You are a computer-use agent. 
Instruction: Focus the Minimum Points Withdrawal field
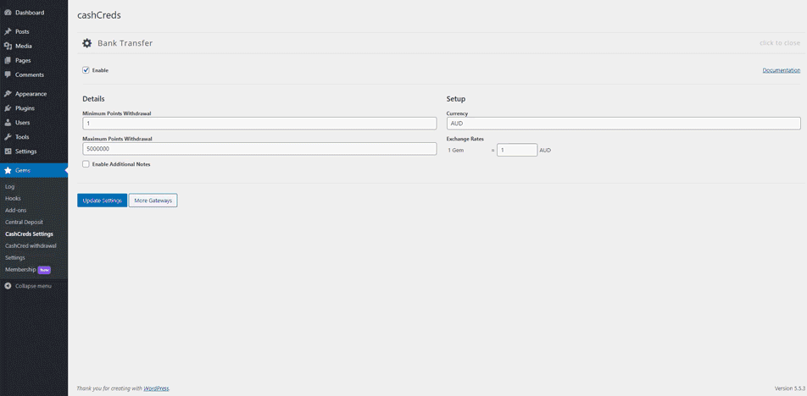tap(259, 124)
